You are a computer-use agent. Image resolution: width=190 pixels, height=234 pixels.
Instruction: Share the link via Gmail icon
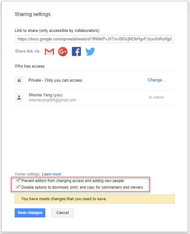49,52
